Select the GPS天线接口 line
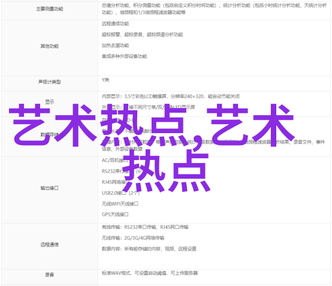This screenshot has height=286, width=332. pos(115,215)
